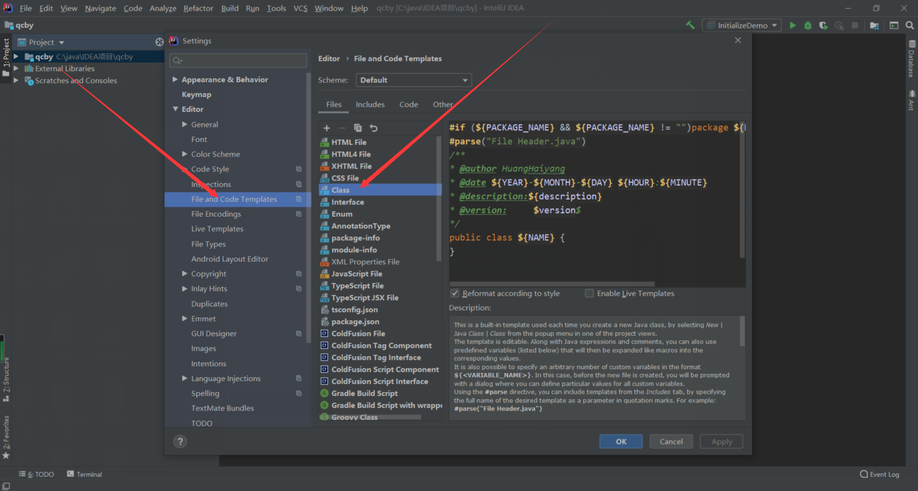Open the Database tool window sidebar

pyautogui.click(x=911, y=59)
